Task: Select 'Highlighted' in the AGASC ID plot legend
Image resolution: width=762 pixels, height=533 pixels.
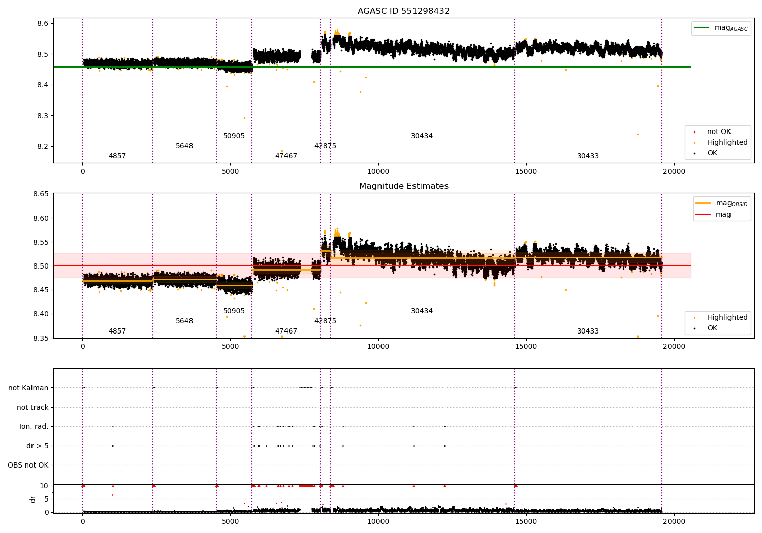Action: tap(727, 143)
